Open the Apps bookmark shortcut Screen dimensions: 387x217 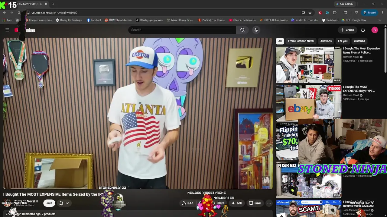(7, 20)
